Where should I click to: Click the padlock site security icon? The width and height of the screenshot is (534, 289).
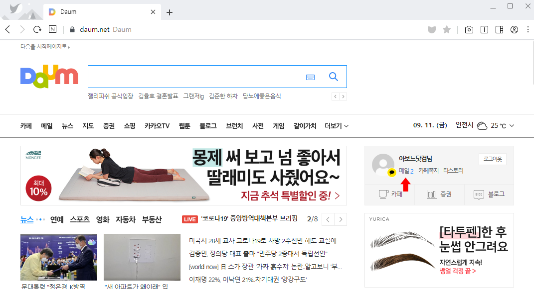72,29
